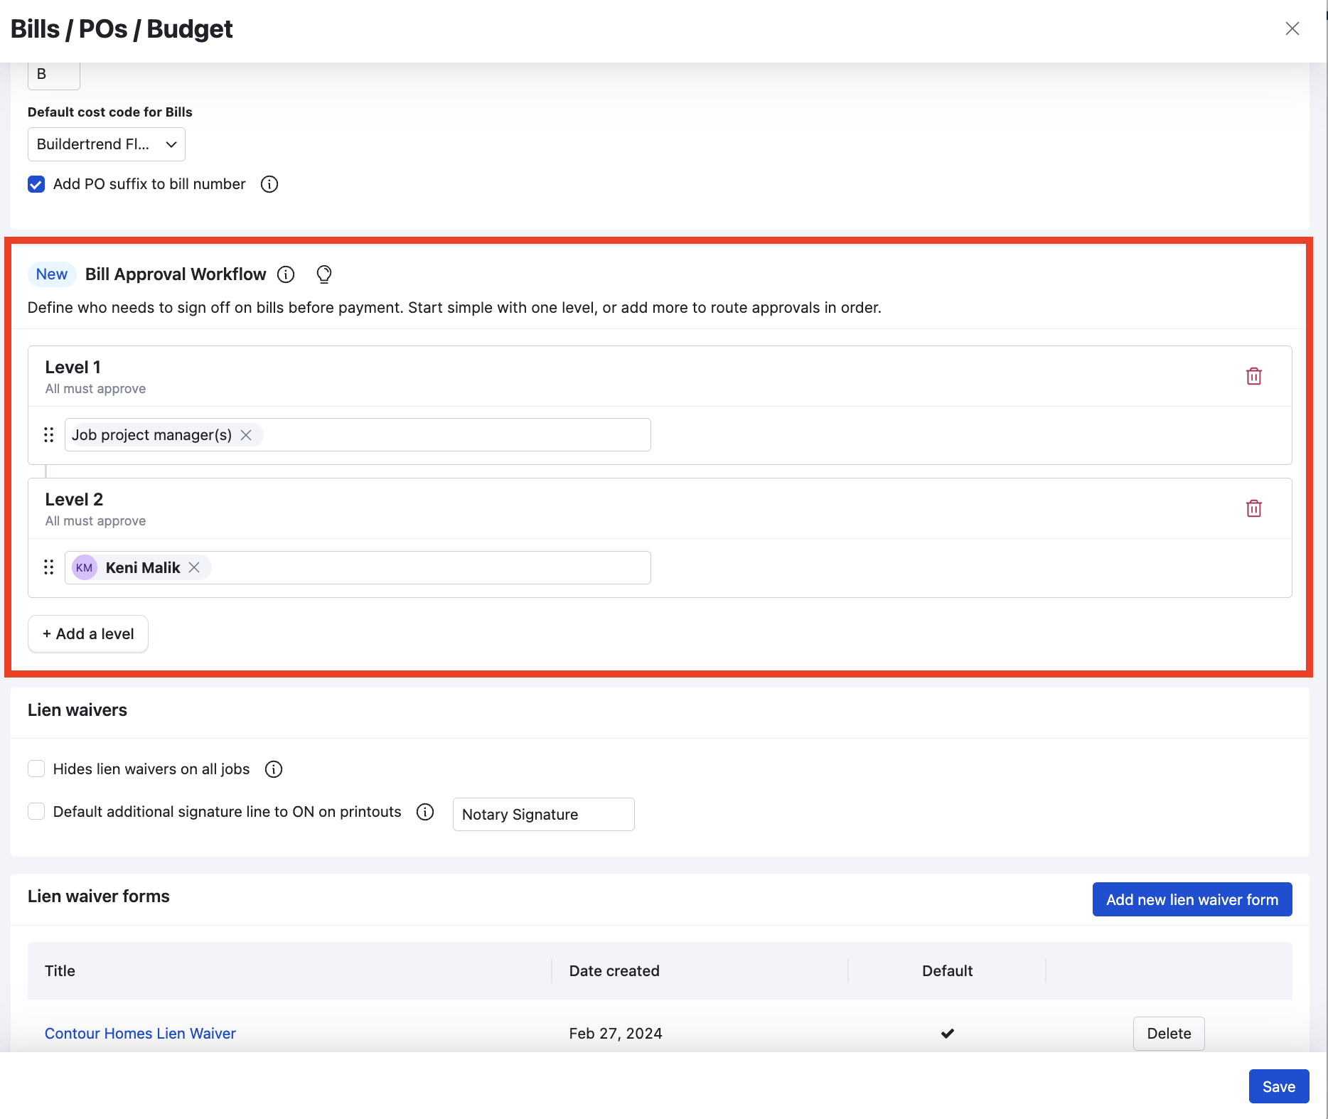Click the Feb 27, 2024 date cell

[616, 1034]
